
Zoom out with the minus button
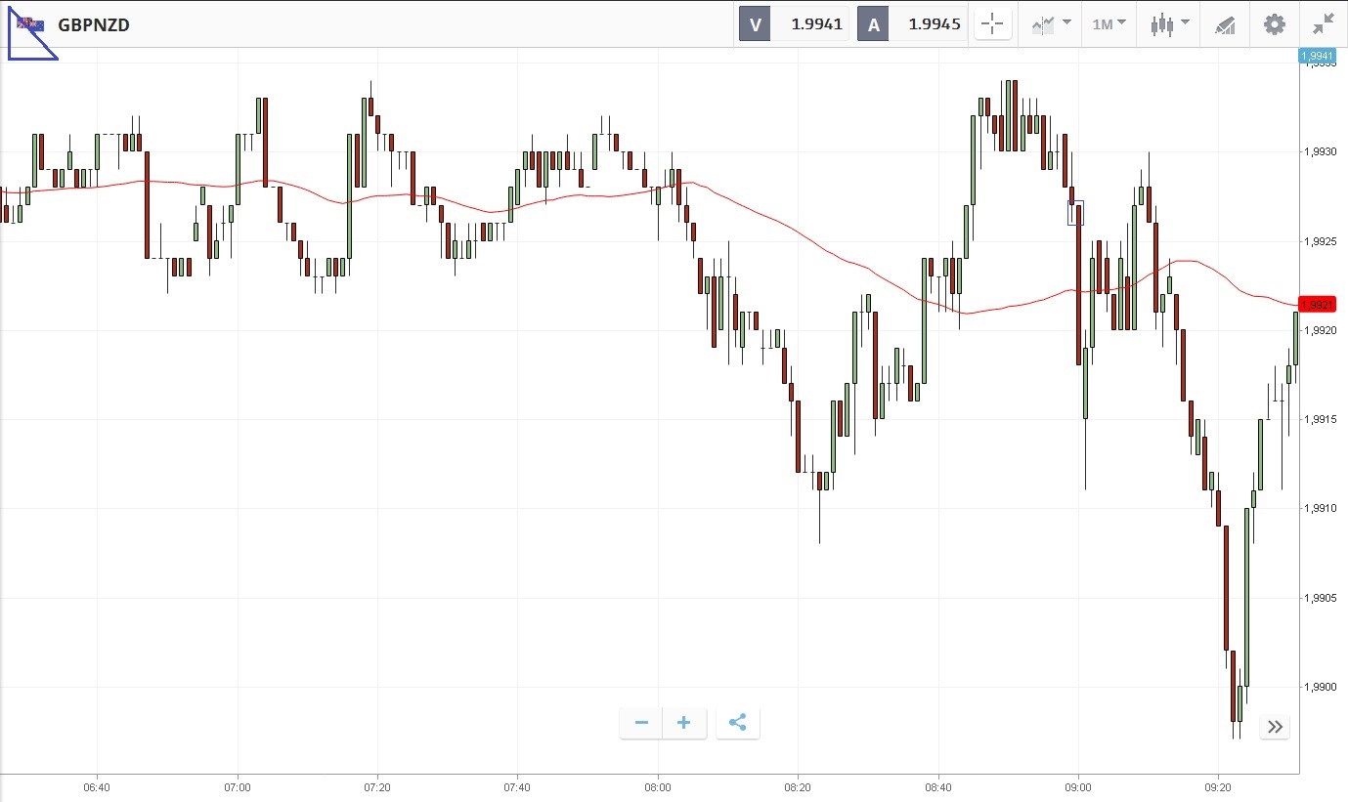click(x=641, y=723)
